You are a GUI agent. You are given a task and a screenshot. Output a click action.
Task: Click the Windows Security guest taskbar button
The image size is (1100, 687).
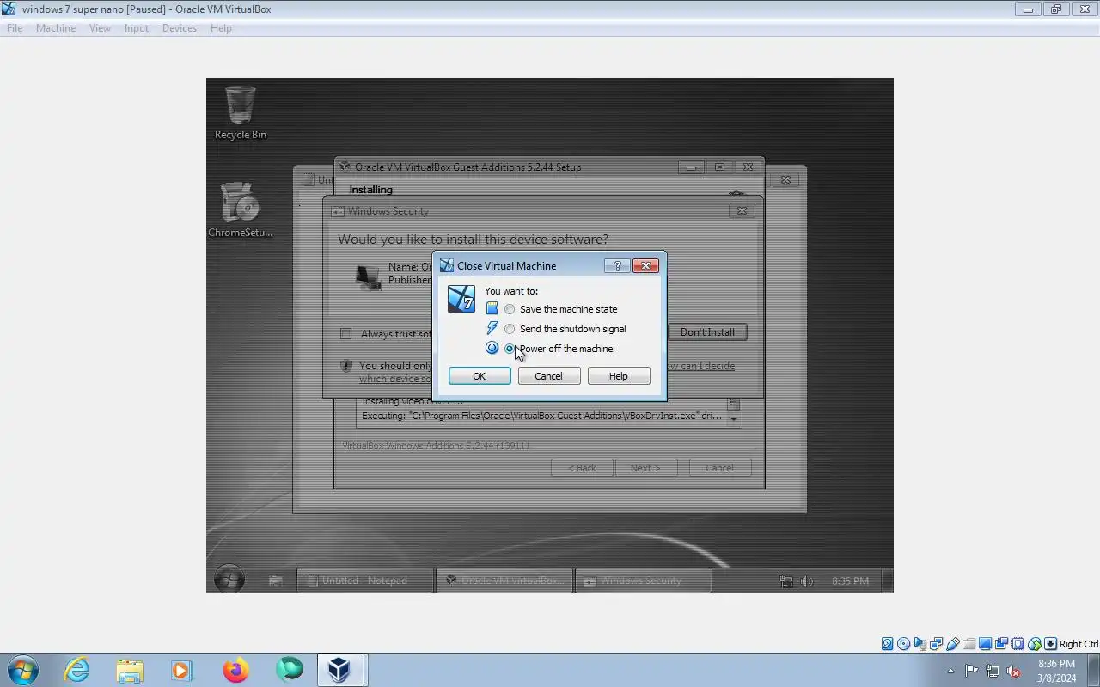coord(643,581)
